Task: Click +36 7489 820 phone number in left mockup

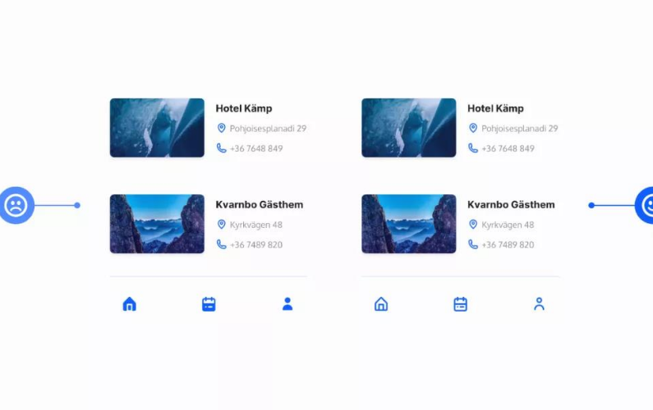Action: [x=256, y=245]
